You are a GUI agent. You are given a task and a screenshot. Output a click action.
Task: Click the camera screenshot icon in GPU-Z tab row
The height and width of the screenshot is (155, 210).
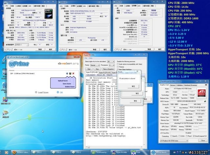tap(206, 85)
